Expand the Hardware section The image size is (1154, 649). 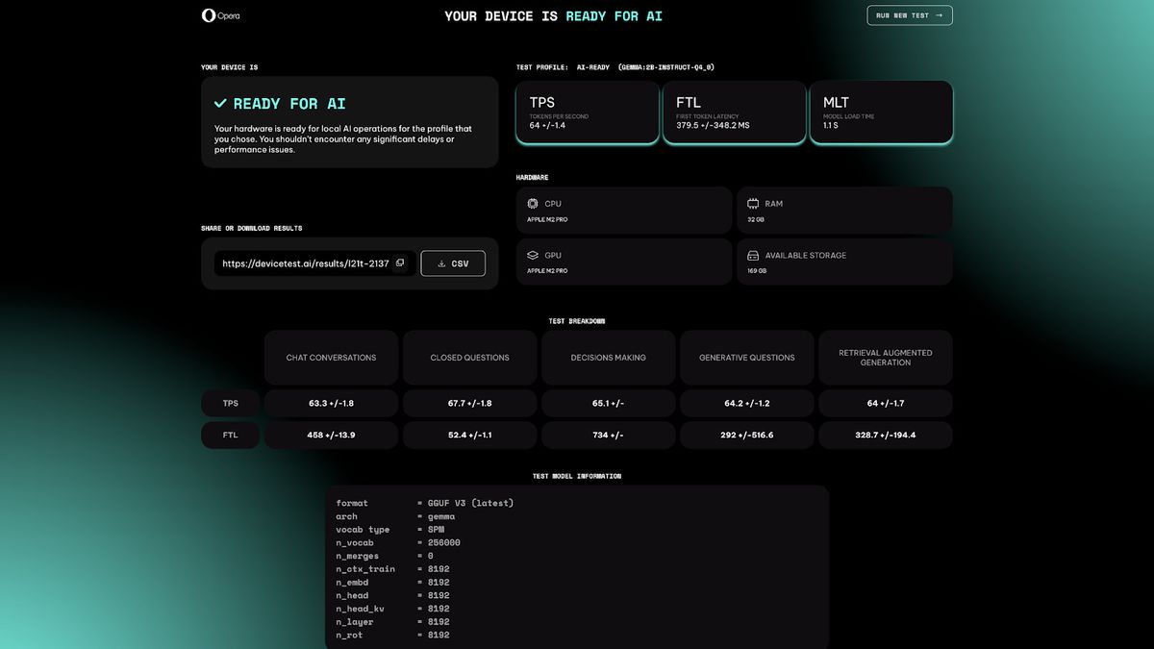(532, 177)
